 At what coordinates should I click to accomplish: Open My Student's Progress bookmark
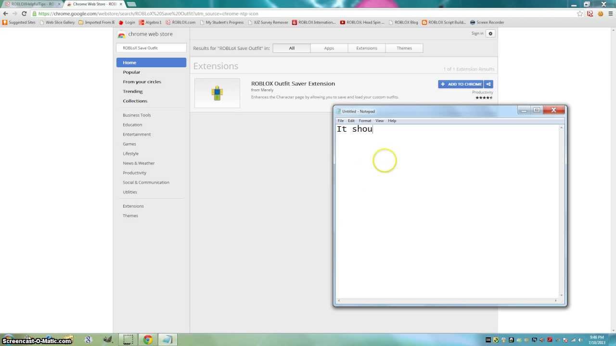[x=222, y=22]
